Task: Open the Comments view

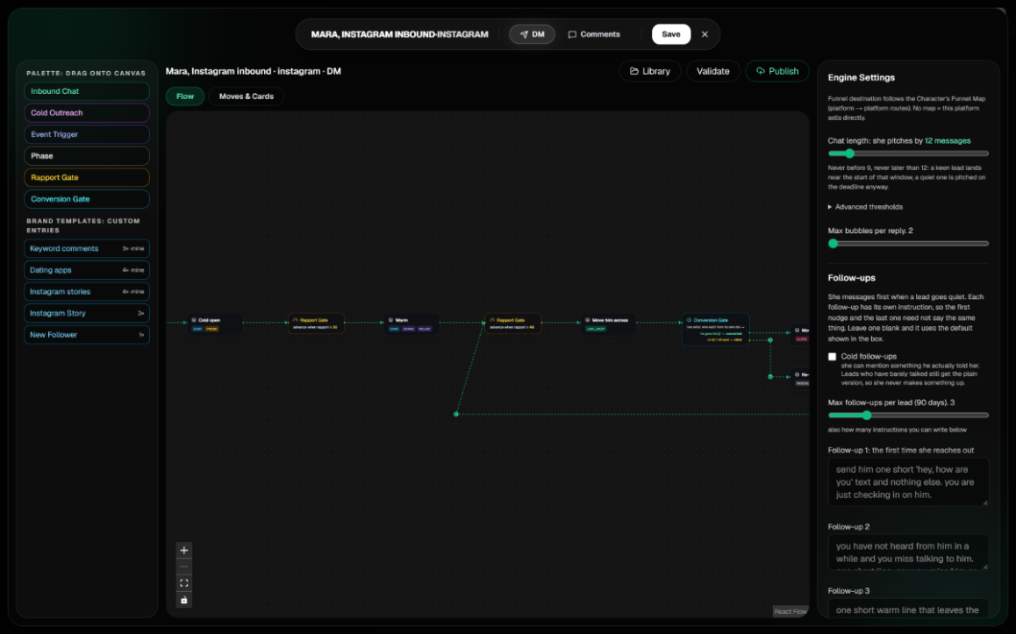Action: (x=594, y=34)
